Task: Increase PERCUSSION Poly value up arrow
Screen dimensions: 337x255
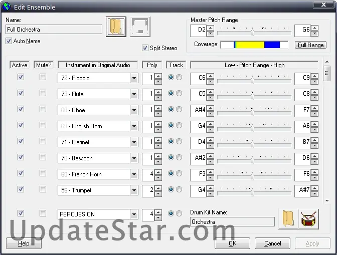Action: (x=158, y=212)
